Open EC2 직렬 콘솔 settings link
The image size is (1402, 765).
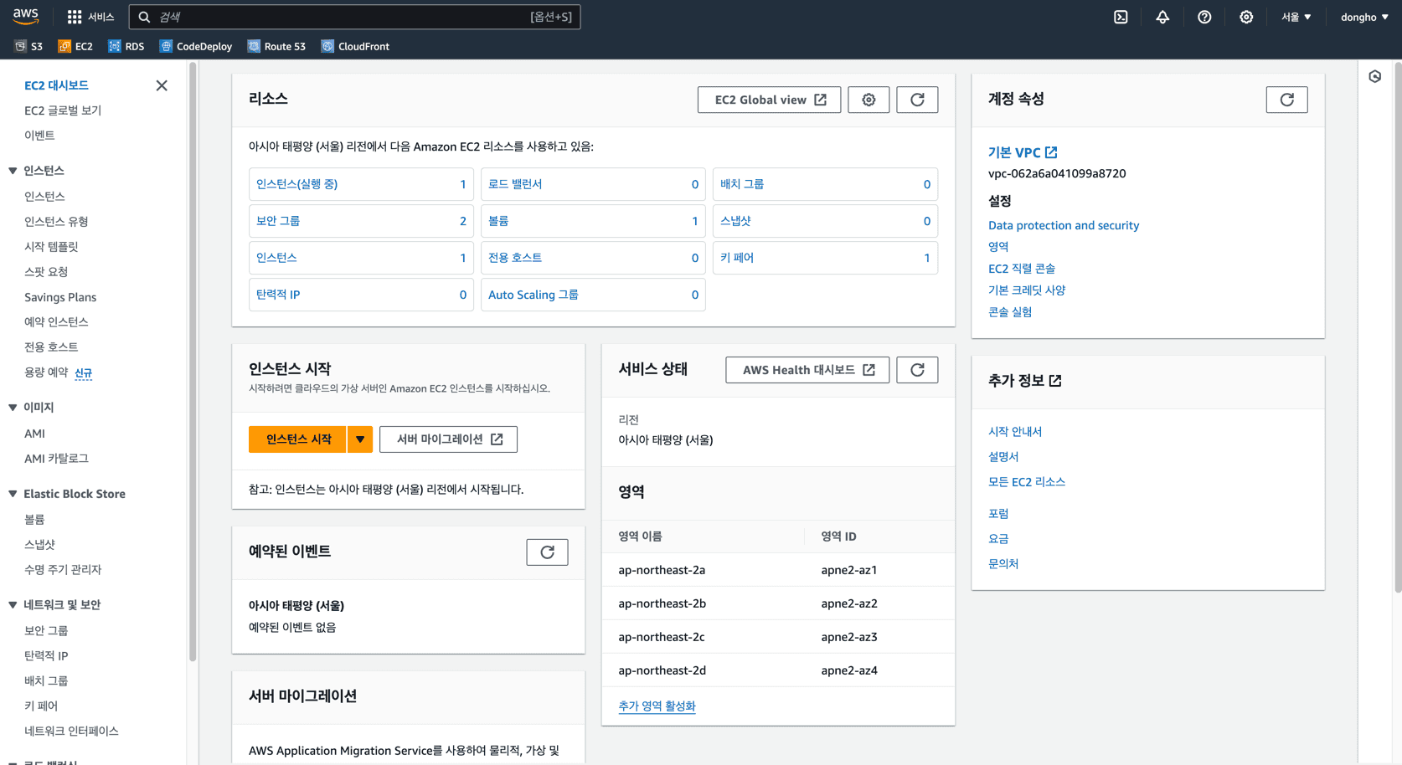(1022, 269)
